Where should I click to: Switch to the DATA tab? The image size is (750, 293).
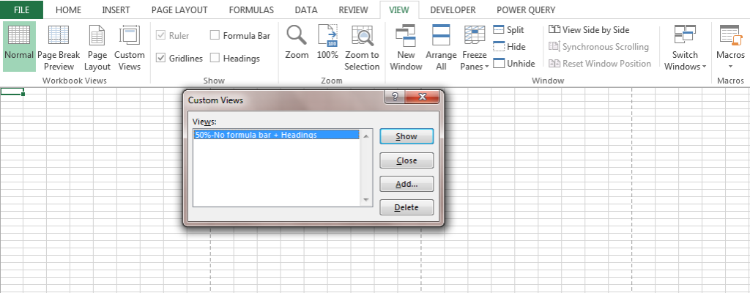click(306, 10)
